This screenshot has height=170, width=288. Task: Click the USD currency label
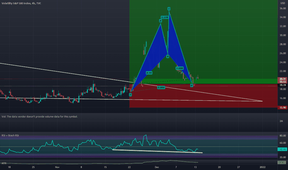tap(283, 3)
